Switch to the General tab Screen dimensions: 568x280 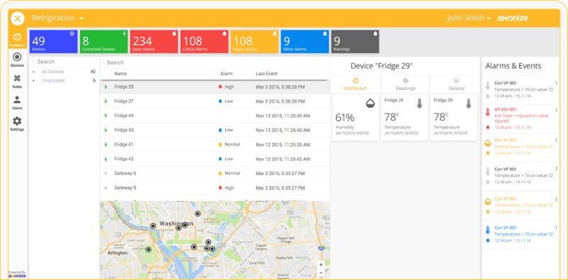click(x=456, y=84)
